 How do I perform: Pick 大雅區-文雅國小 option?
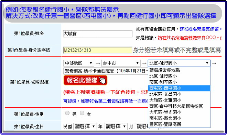coord(179,100)
